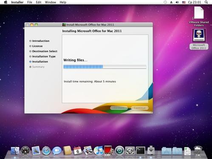The height and width of the screenshot is (159, 212).
Task: Open the Edit menu
Action: pos(39,2)
